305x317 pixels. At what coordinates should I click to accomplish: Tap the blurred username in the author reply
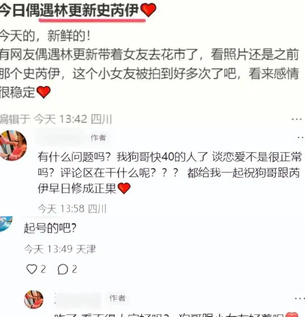pos(78,299)
